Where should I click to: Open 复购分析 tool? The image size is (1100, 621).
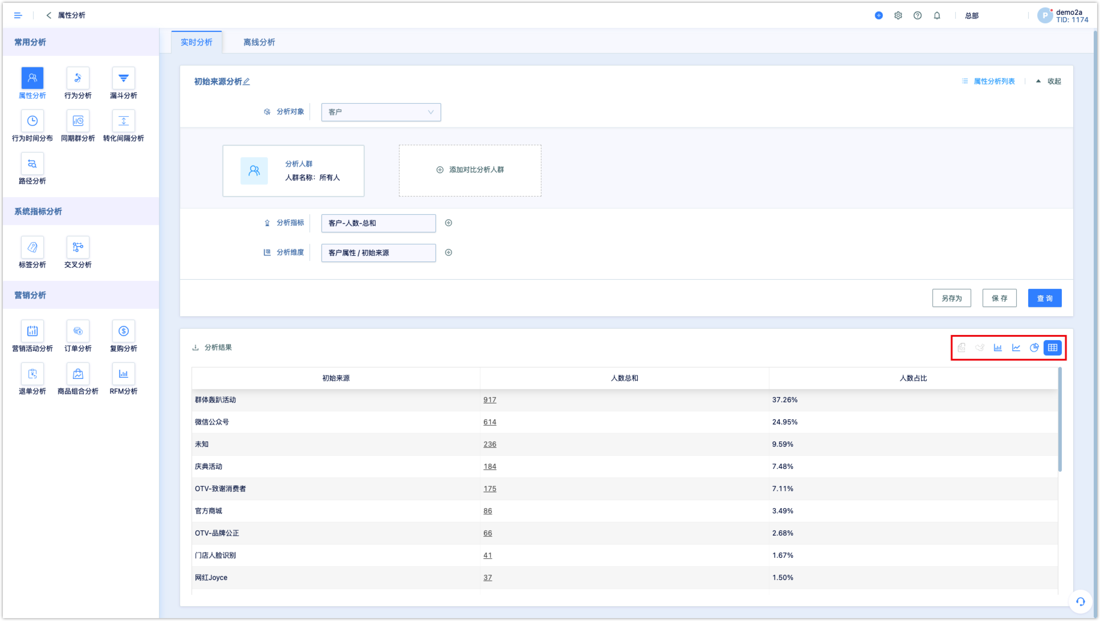[x=123, y=336]
